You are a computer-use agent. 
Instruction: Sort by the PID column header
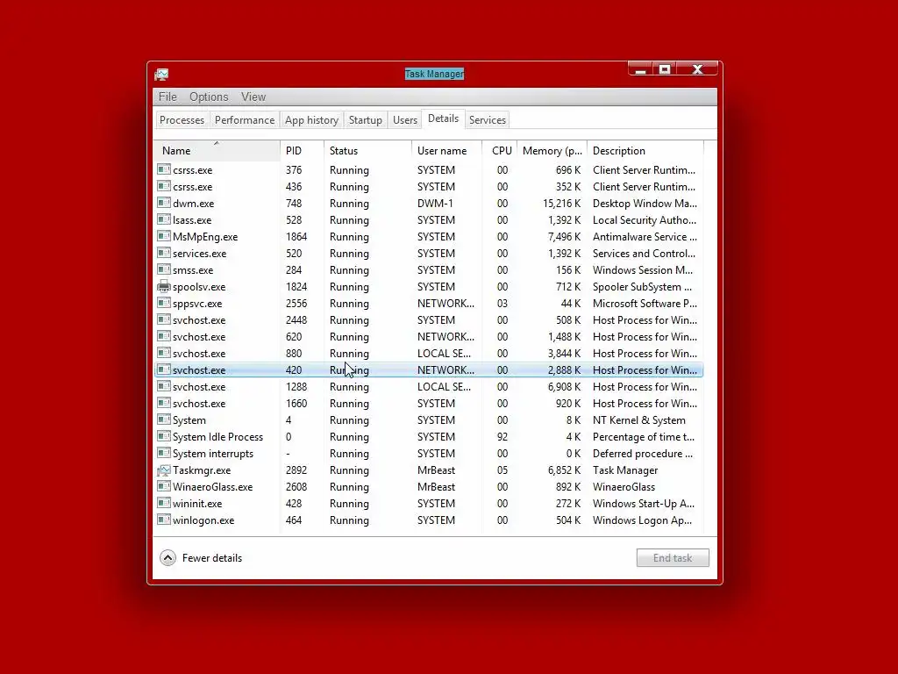(302, 151)
